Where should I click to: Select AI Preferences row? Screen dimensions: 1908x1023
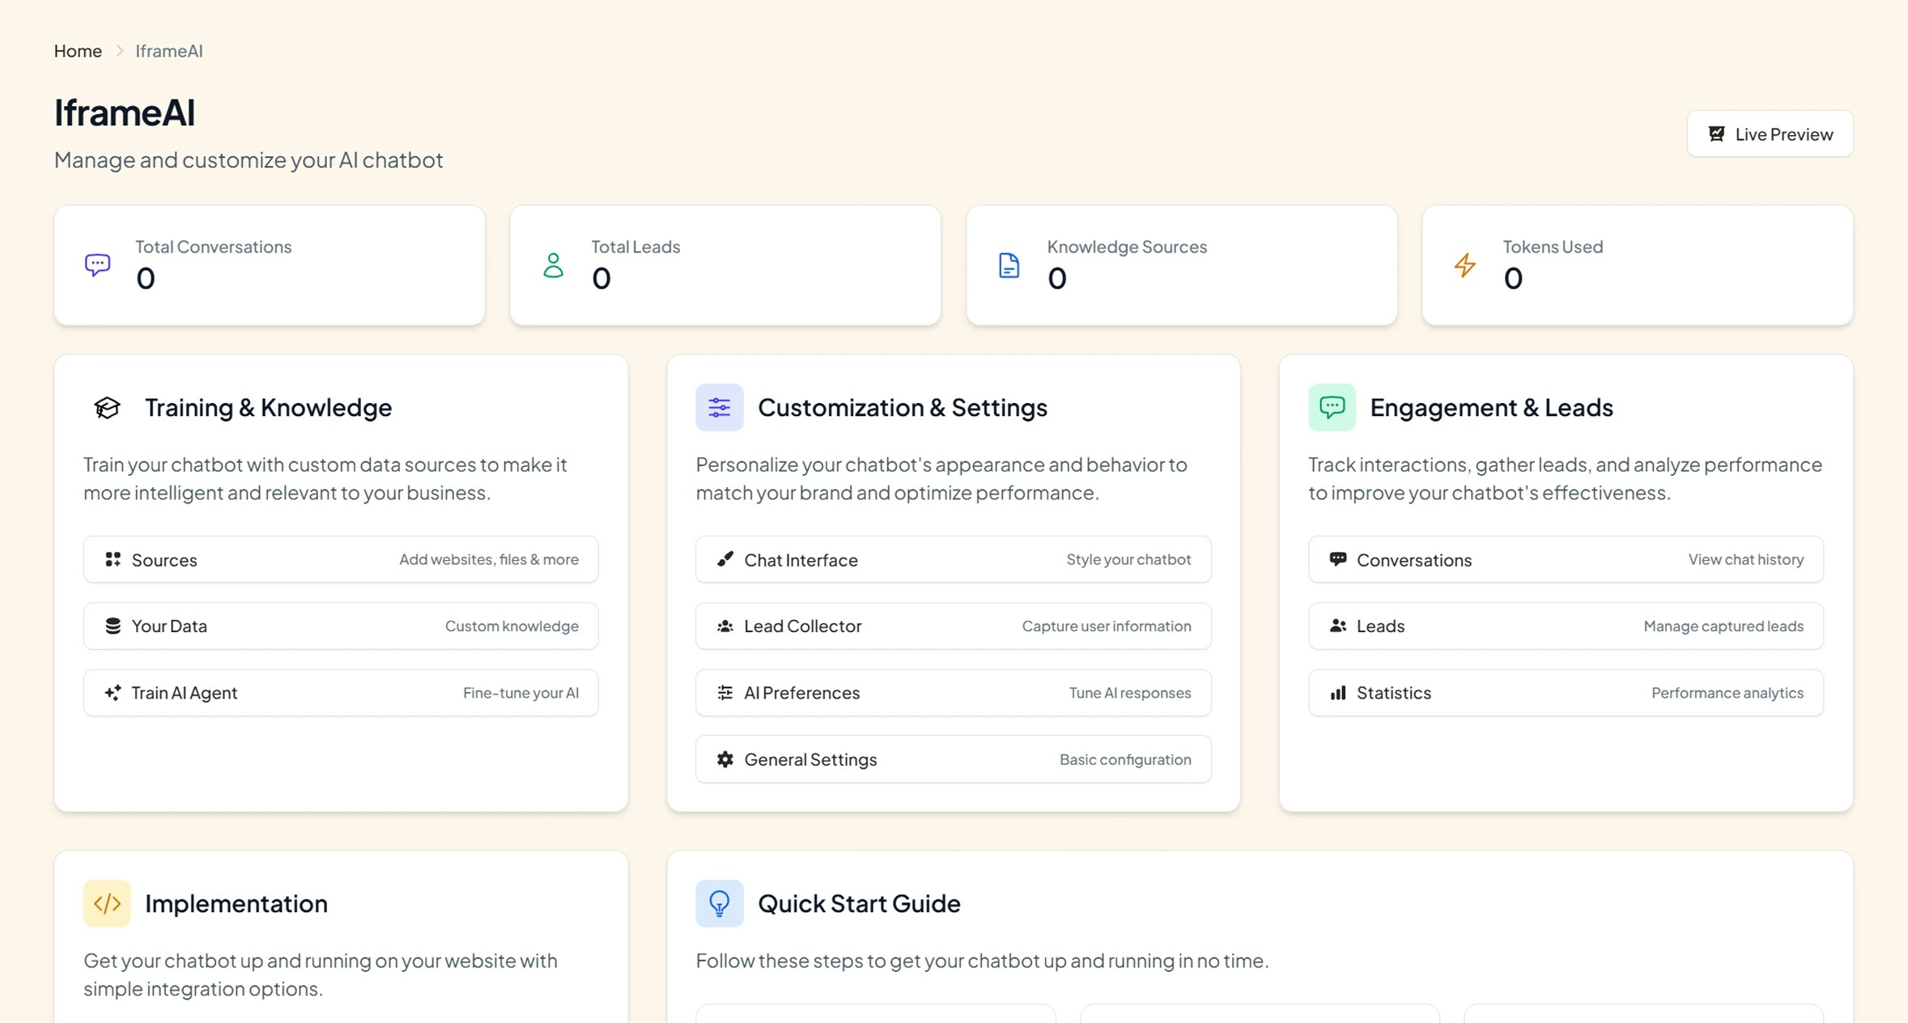coord(953,693)
